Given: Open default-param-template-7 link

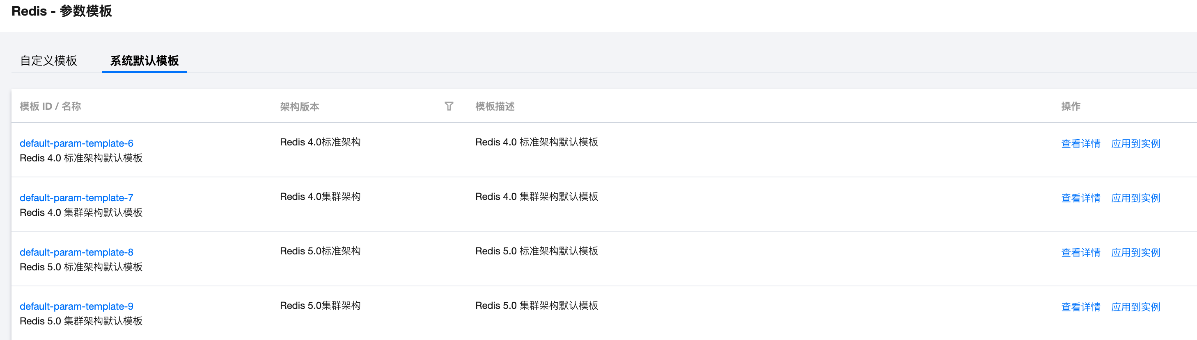Looking at the screenshot, I should [x=76, y=197].
